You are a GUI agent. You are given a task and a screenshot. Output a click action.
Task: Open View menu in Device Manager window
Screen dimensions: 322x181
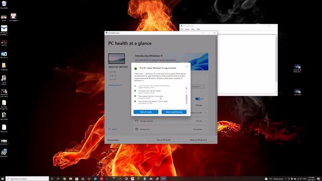click(193, 29)
